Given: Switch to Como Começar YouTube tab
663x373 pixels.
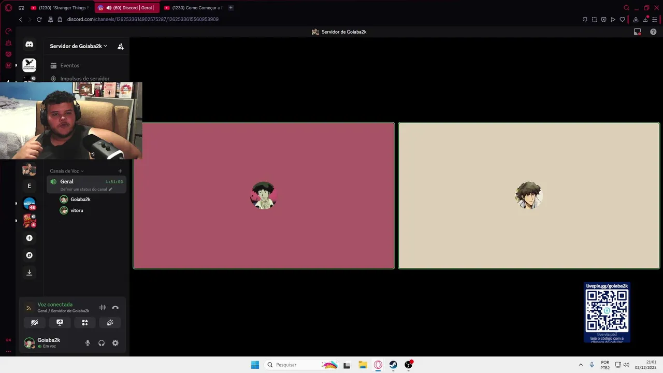Looking at the screenshot, I should click(193, 8).
